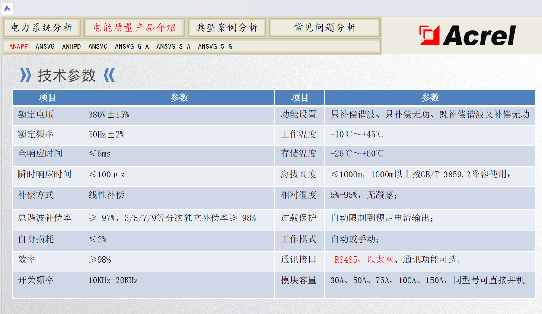Screen dimensions: 542x314
Task: Select the 技术参数 heading text
Action: [x=67, y=75]
